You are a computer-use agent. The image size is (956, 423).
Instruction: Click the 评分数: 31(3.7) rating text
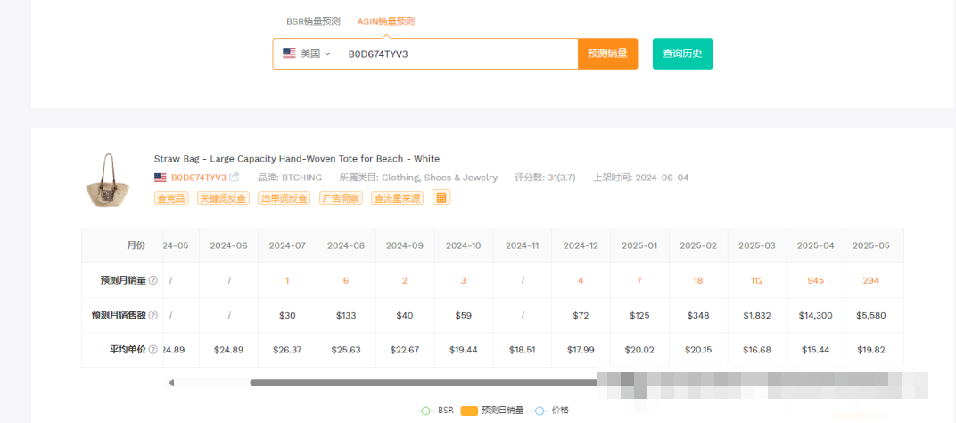[x=546, y=178]
